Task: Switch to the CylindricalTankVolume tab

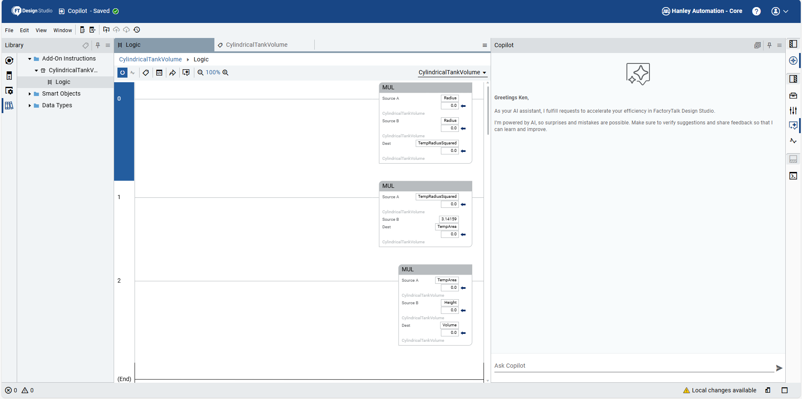Action: click(264, 45)
